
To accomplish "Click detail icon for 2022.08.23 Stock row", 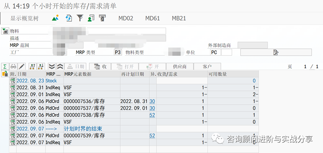I will [x=13, y=81].
